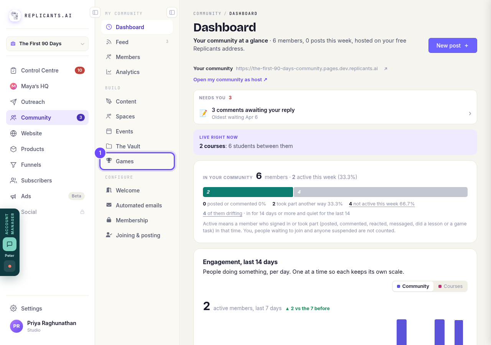Click 4 of them drifting link
This screenshot has height=345, width=491.
click(x=222, y=214)
